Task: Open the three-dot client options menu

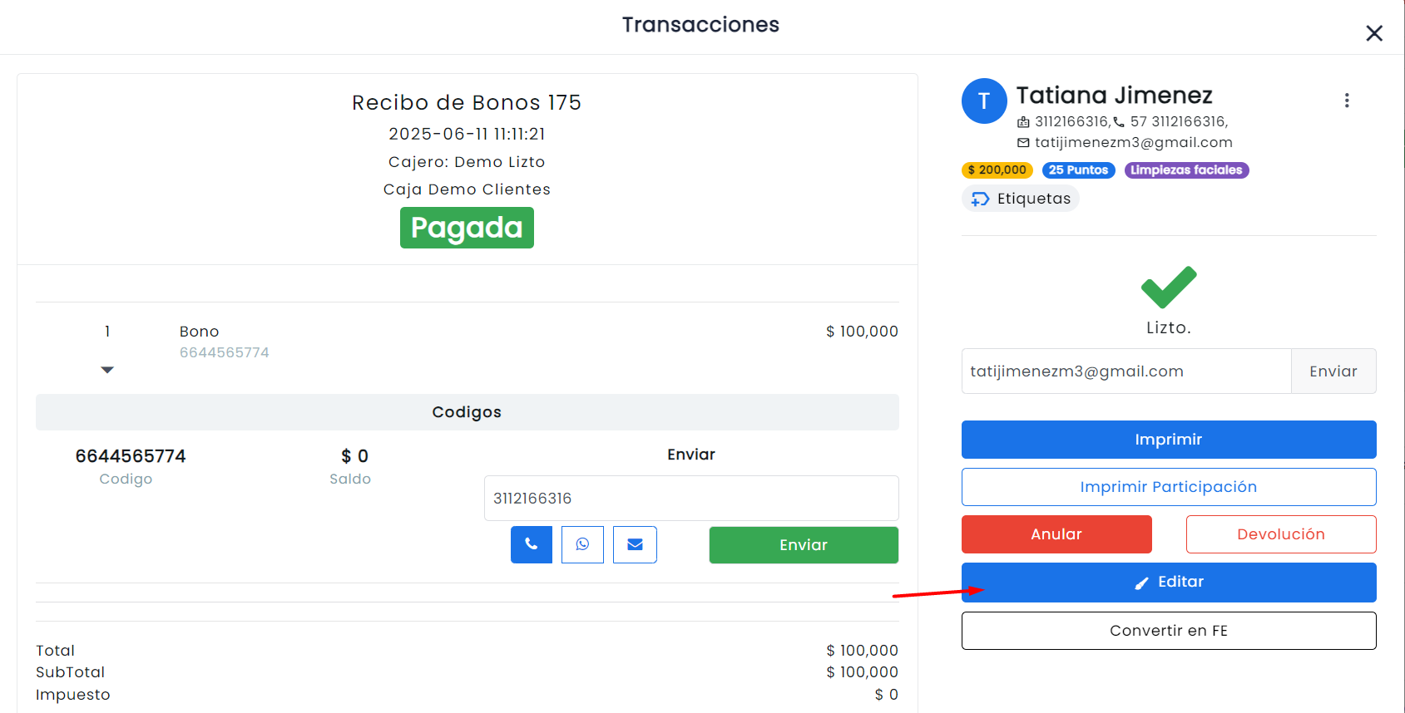Action: pos(1347,101)
